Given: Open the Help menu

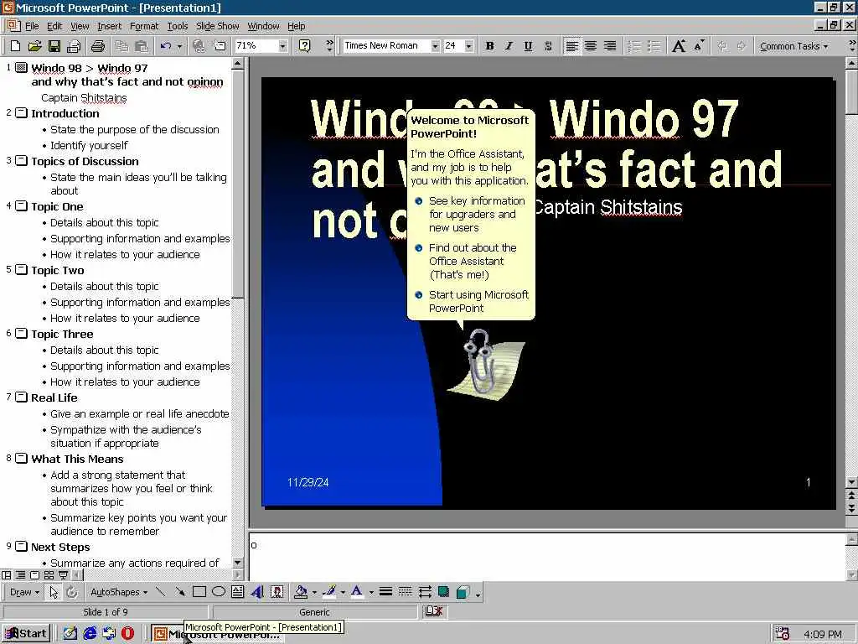Looking at the screenshot, I should pyautogui.click(x=296, y=26).
